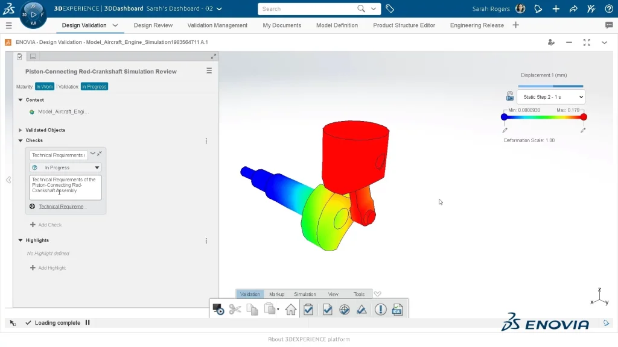This screenshot has height=347, width=618.
Task: Open the chat bubble icon
Action: point(609,25)
